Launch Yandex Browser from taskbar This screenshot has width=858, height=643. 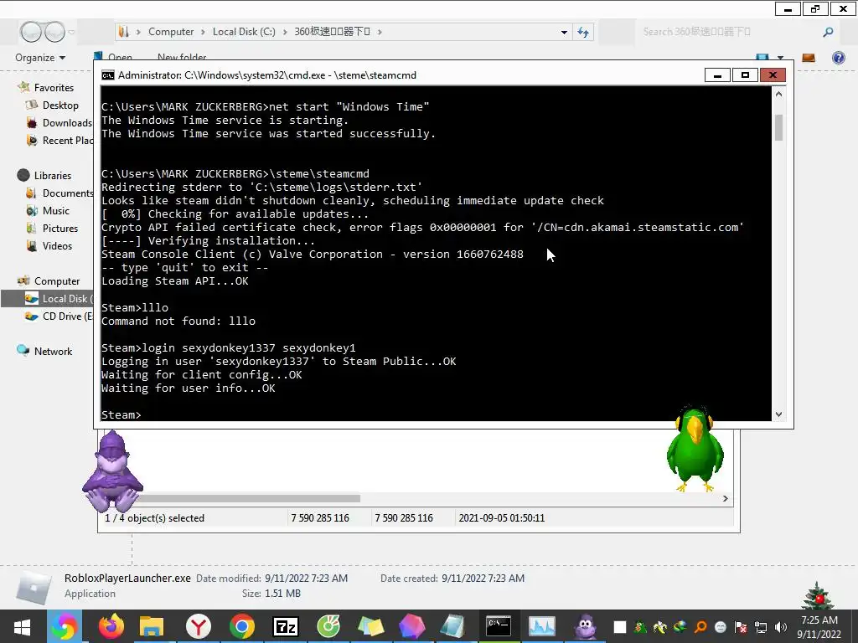198,626
